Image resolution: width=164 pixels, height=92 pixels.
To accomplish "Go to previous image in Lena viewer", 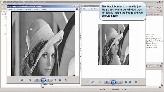I will click(x=107, y=82).
